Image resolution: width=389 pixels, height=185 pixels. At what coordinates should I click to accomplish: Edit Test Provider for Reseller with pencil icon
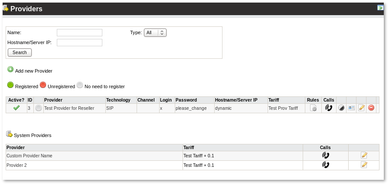pyautogui.click(x=361, y=108)
